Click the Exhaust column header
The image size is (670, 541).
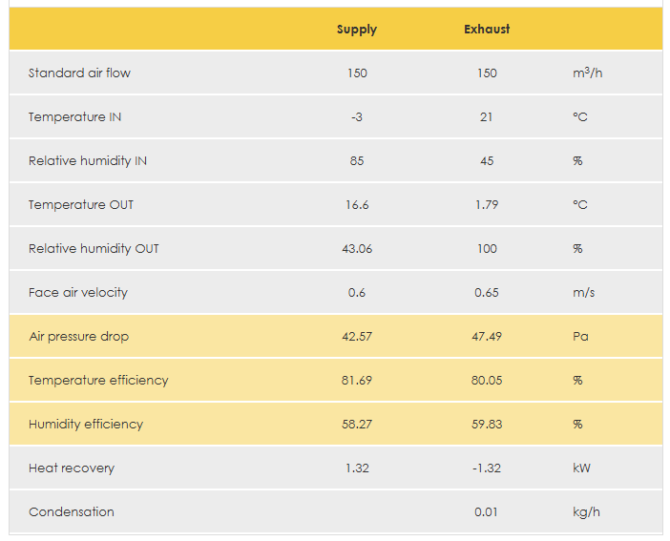(487, 30)
